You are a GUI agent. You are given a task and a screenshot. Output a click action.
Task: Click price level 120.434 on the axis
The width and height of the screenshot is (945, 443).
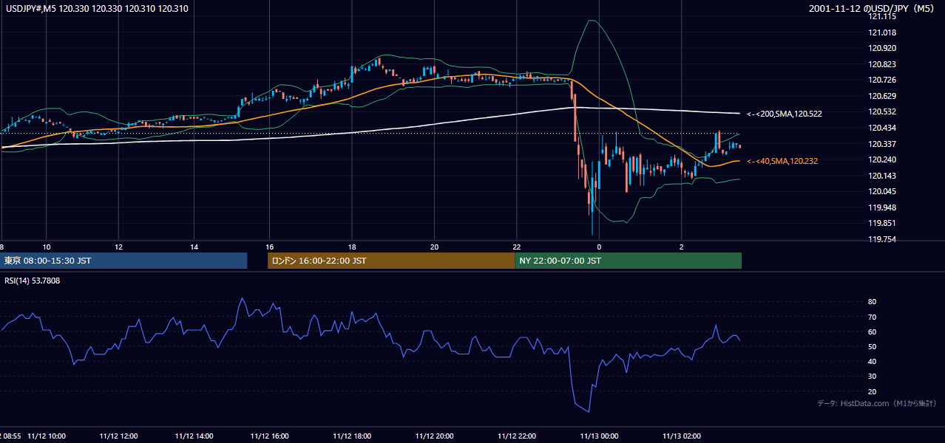pos(882,128)
